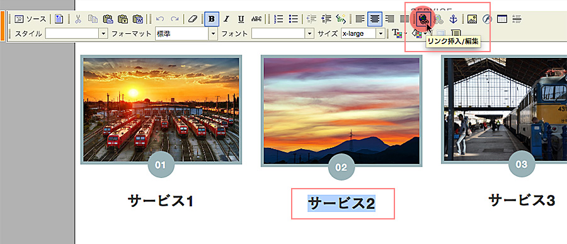Insert a numbered list

pyautogui.click(x=278, y=19)
